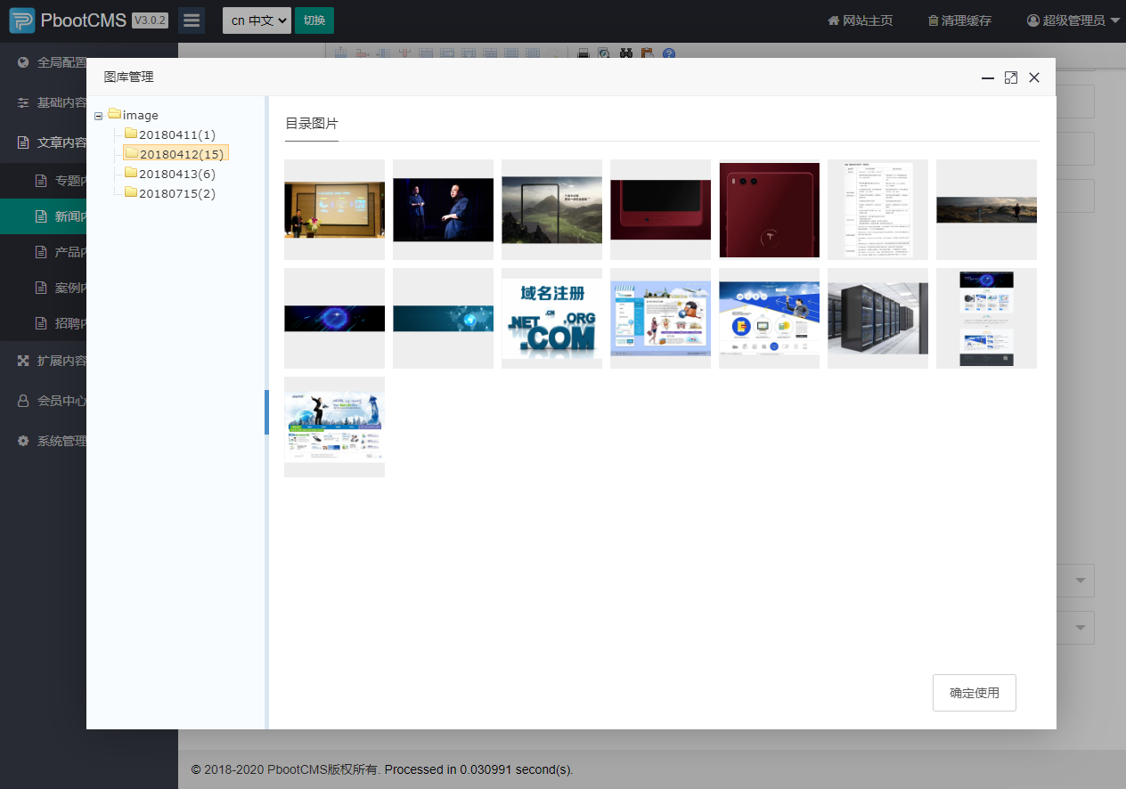Click the green 切换 language switch button

[314, 20]
